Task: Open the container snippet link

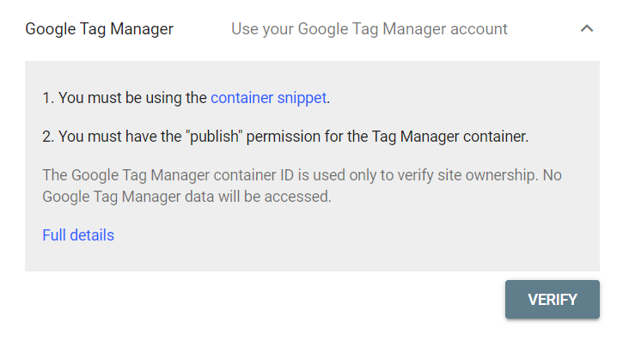Action: pos(269,98)
